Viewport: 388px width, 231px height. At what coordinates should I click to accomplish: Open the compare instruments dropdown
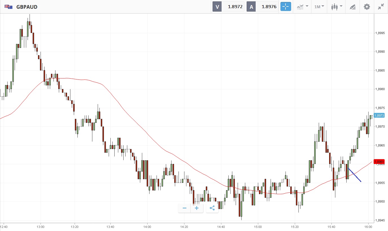click(302, 6)
